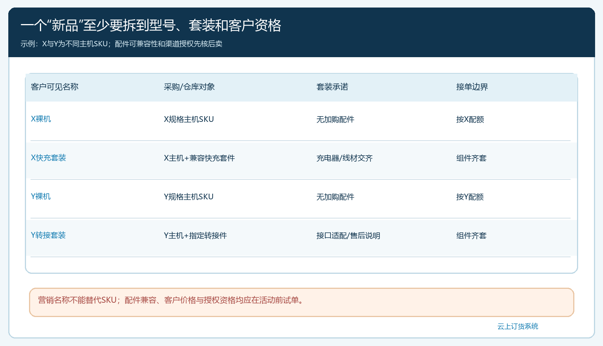The height and width of the screenshot is (346, 603).
Task: Click the 云上订货系统 link
Action: [x=518, y=326]
